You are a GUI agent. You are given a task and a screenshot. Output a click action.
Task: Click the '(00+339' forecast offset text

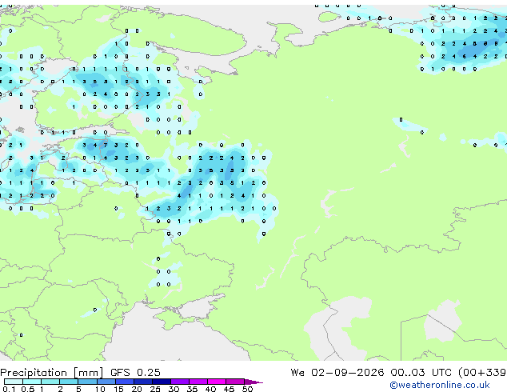482,373
